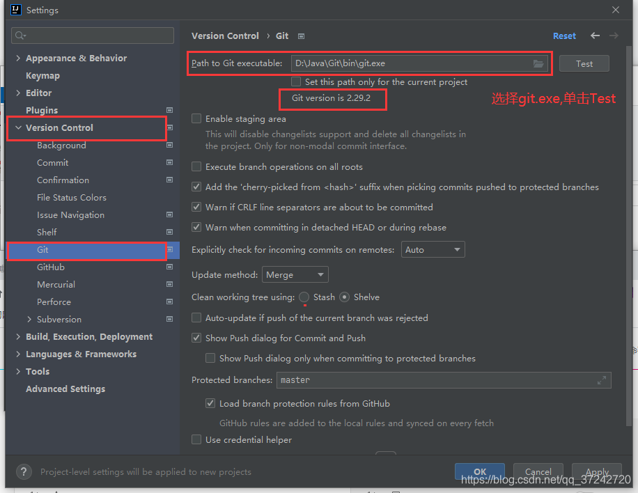Close the Settings dialog window
638x493 pixels.
(616, 10)
